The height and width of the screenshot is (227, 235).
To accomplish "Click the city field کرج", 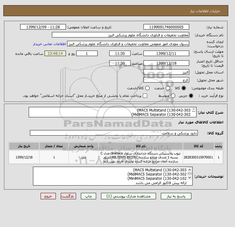I will click(x=166, y=80).
